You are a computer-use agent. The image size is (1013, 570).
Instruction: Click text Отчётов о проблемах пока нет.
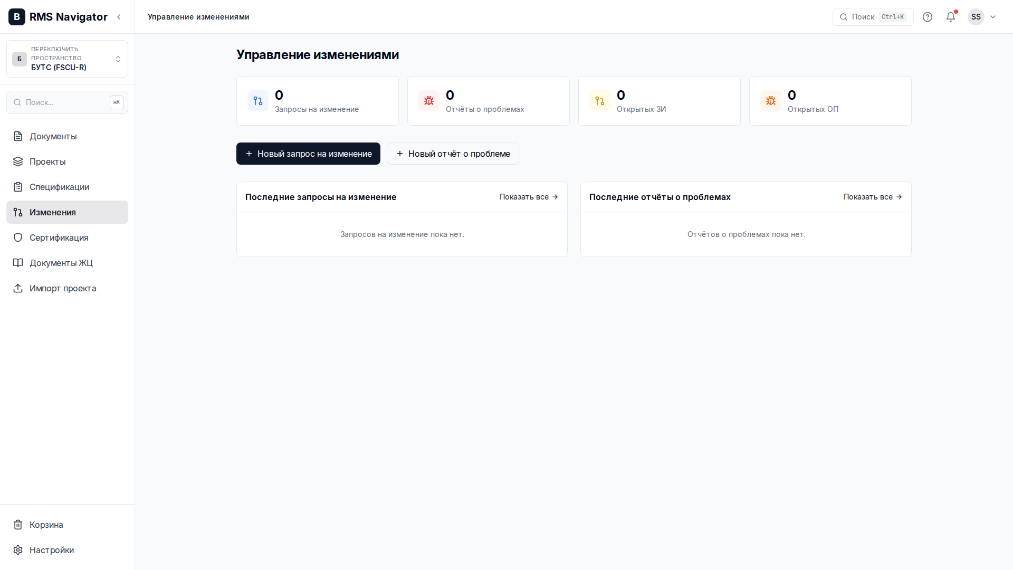746,234
